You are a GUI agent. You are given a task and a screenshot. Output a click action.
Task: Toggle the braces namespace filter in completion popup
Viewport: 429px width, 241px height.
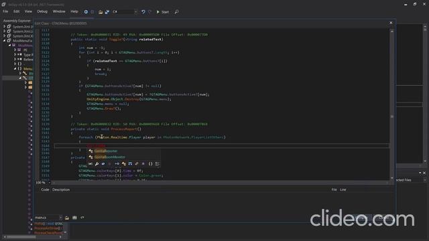(150, 163)
